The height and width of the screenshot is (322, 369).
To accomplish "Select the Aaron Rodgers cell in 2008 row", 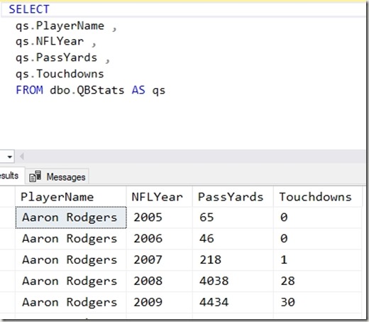I will tap(71, 281).
